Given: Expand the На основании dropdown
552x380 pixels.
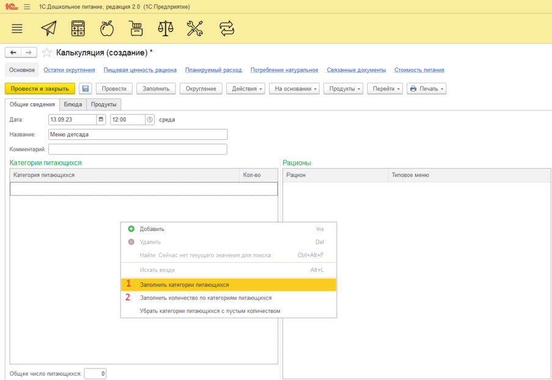Looking at the screenshot, I should click(x=294, y=89).
